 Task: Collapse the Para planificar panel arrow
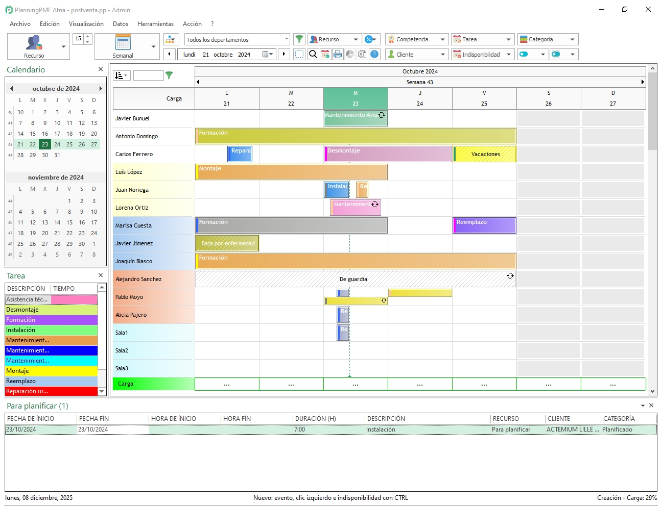[x=643, y=406]
